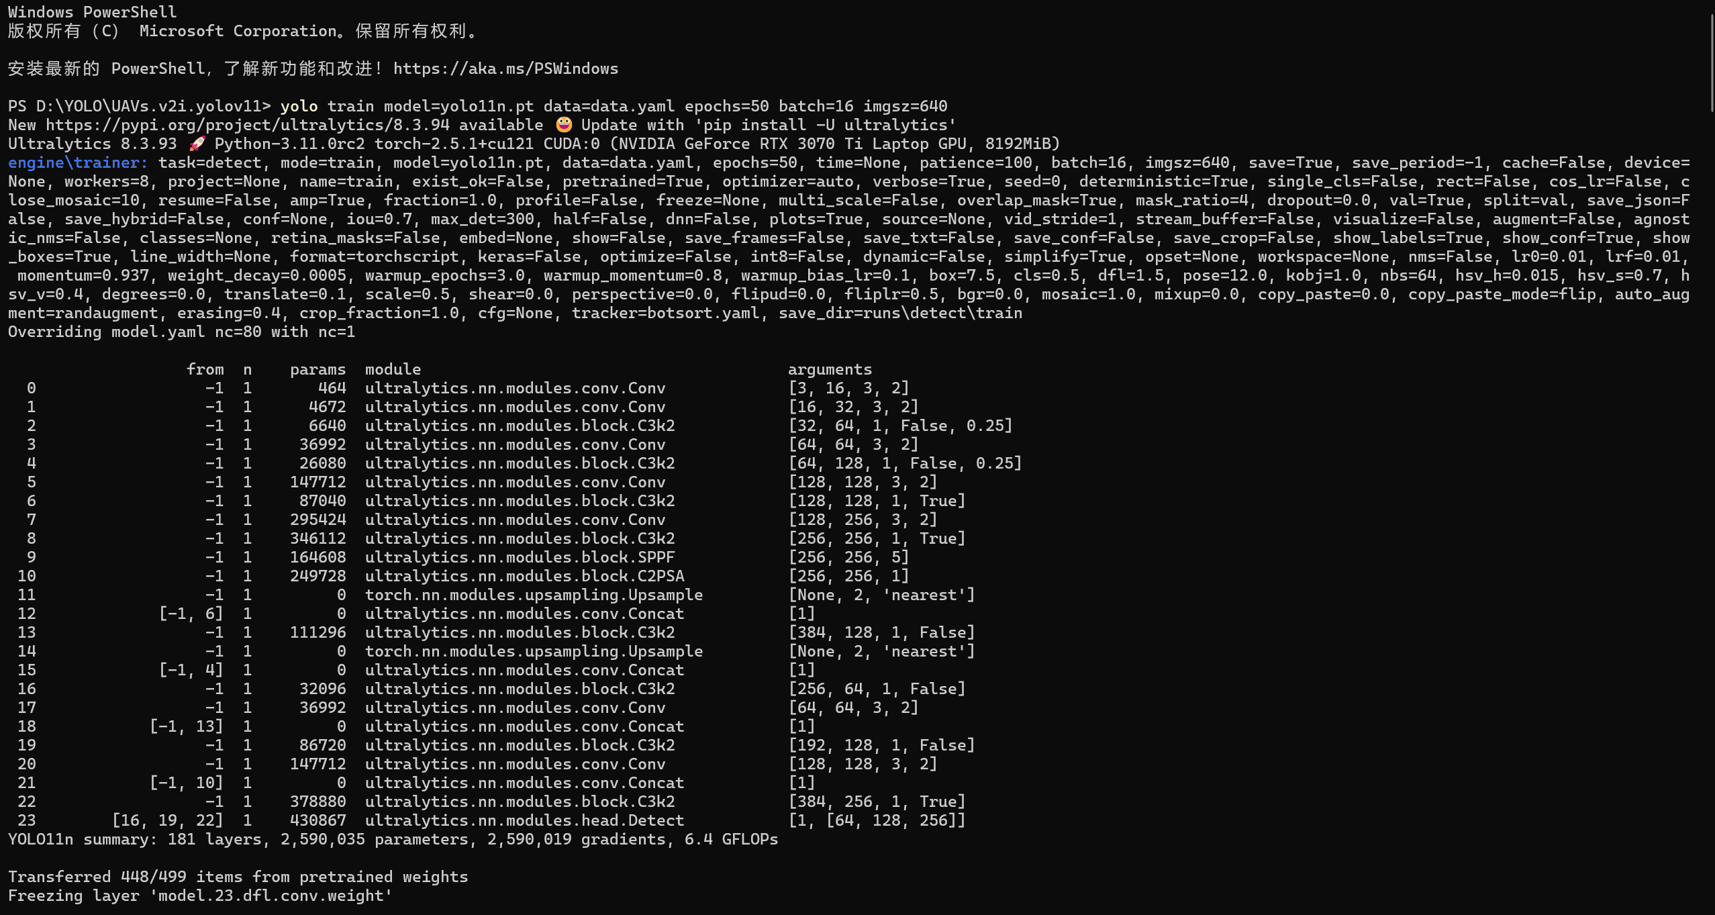The width and height of the screenshot is (1715, 915).
Task: Click the blue engine\trainer: label
Action: click(77, 162)
